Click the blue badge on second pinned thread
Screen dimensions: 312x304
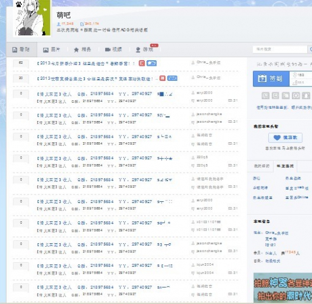coord(172,78)
